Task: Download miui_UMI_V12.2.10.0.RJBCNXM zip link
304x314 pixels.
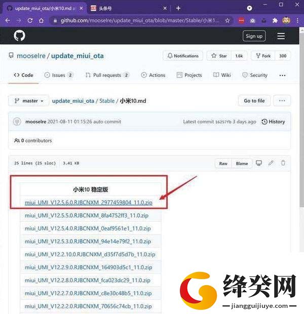Action: (x=90, y=254)
